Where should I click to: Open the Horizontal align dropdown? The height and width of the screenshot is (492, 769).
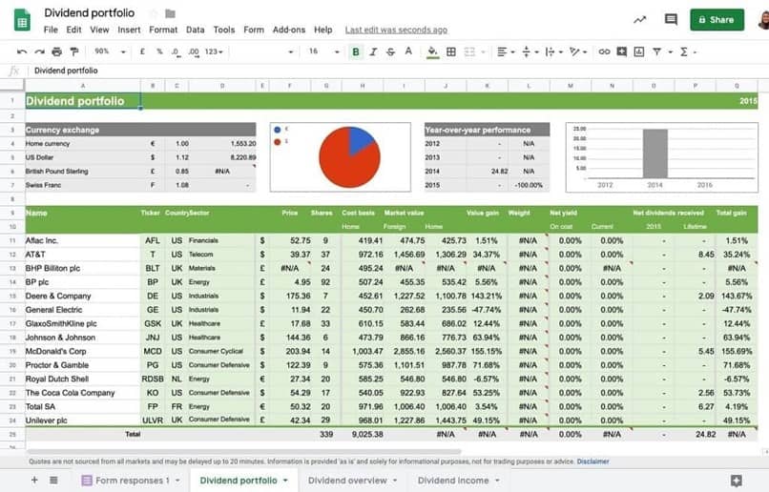(505, 51)
